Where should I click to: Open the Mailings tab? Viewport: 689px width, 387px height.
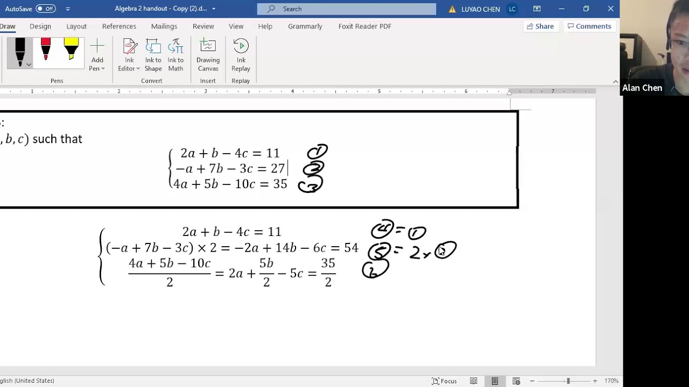pos(164,26)
